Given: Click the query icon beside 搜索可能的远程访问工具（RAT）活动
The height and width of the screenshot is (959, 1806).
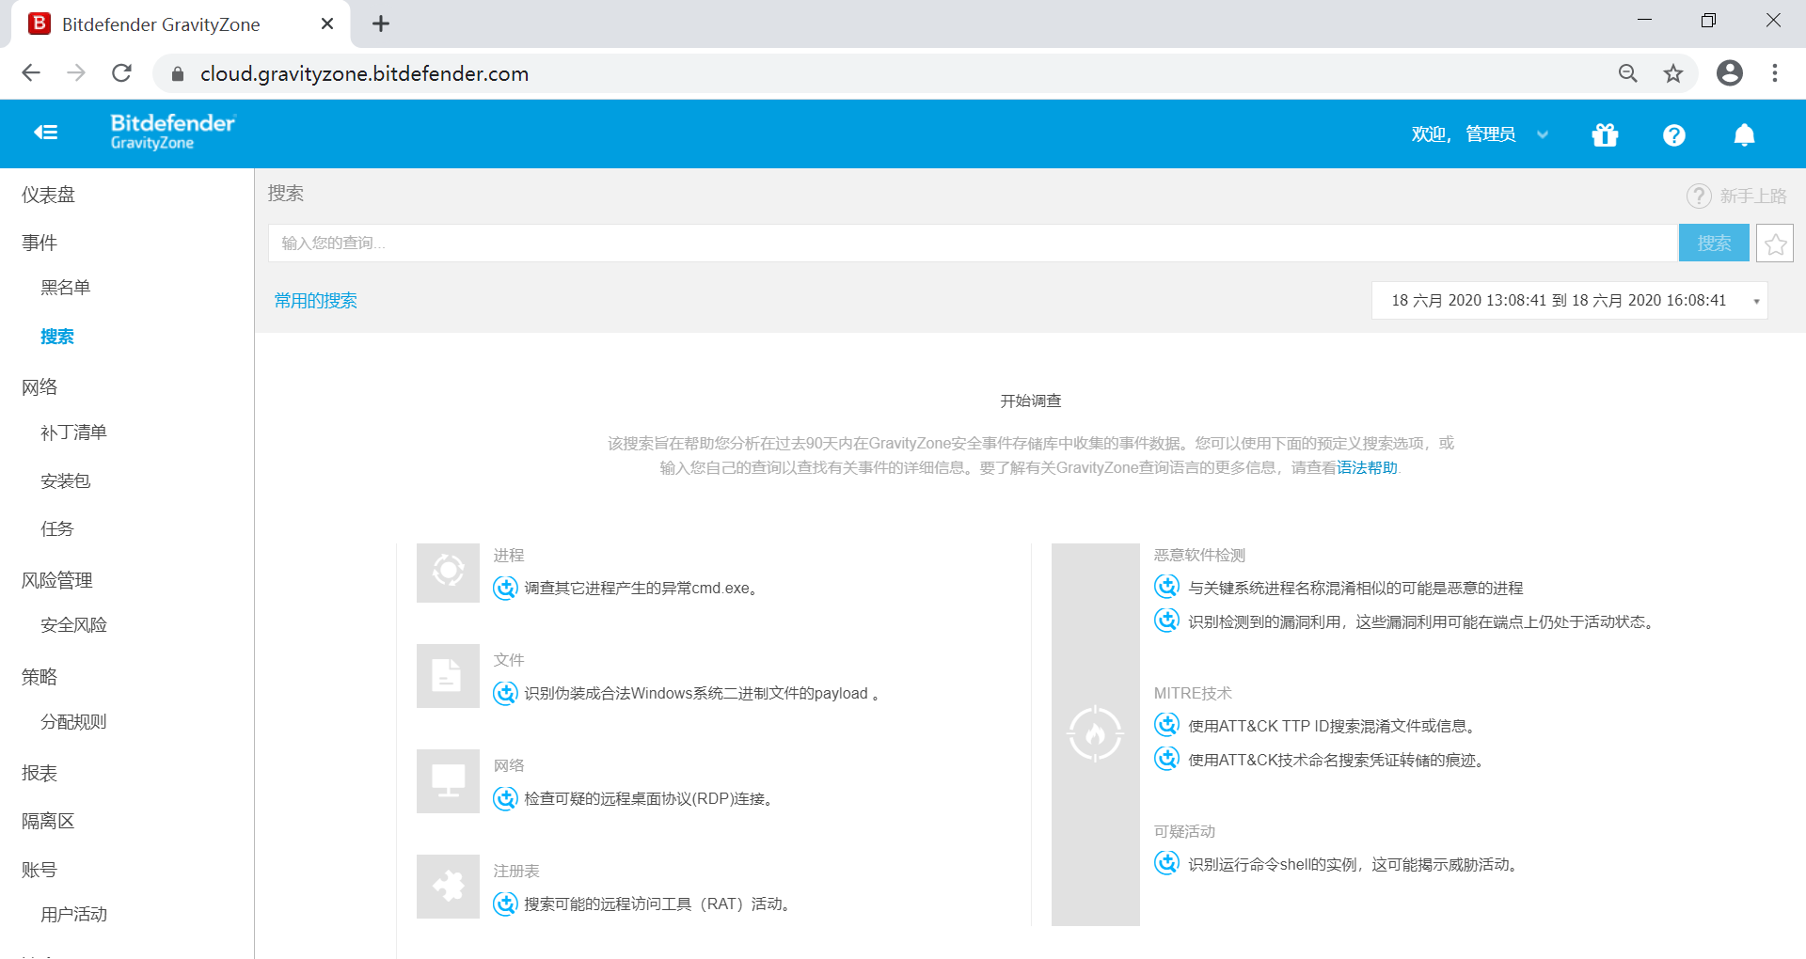Looking at the screenshot, I should coord(506,904).
